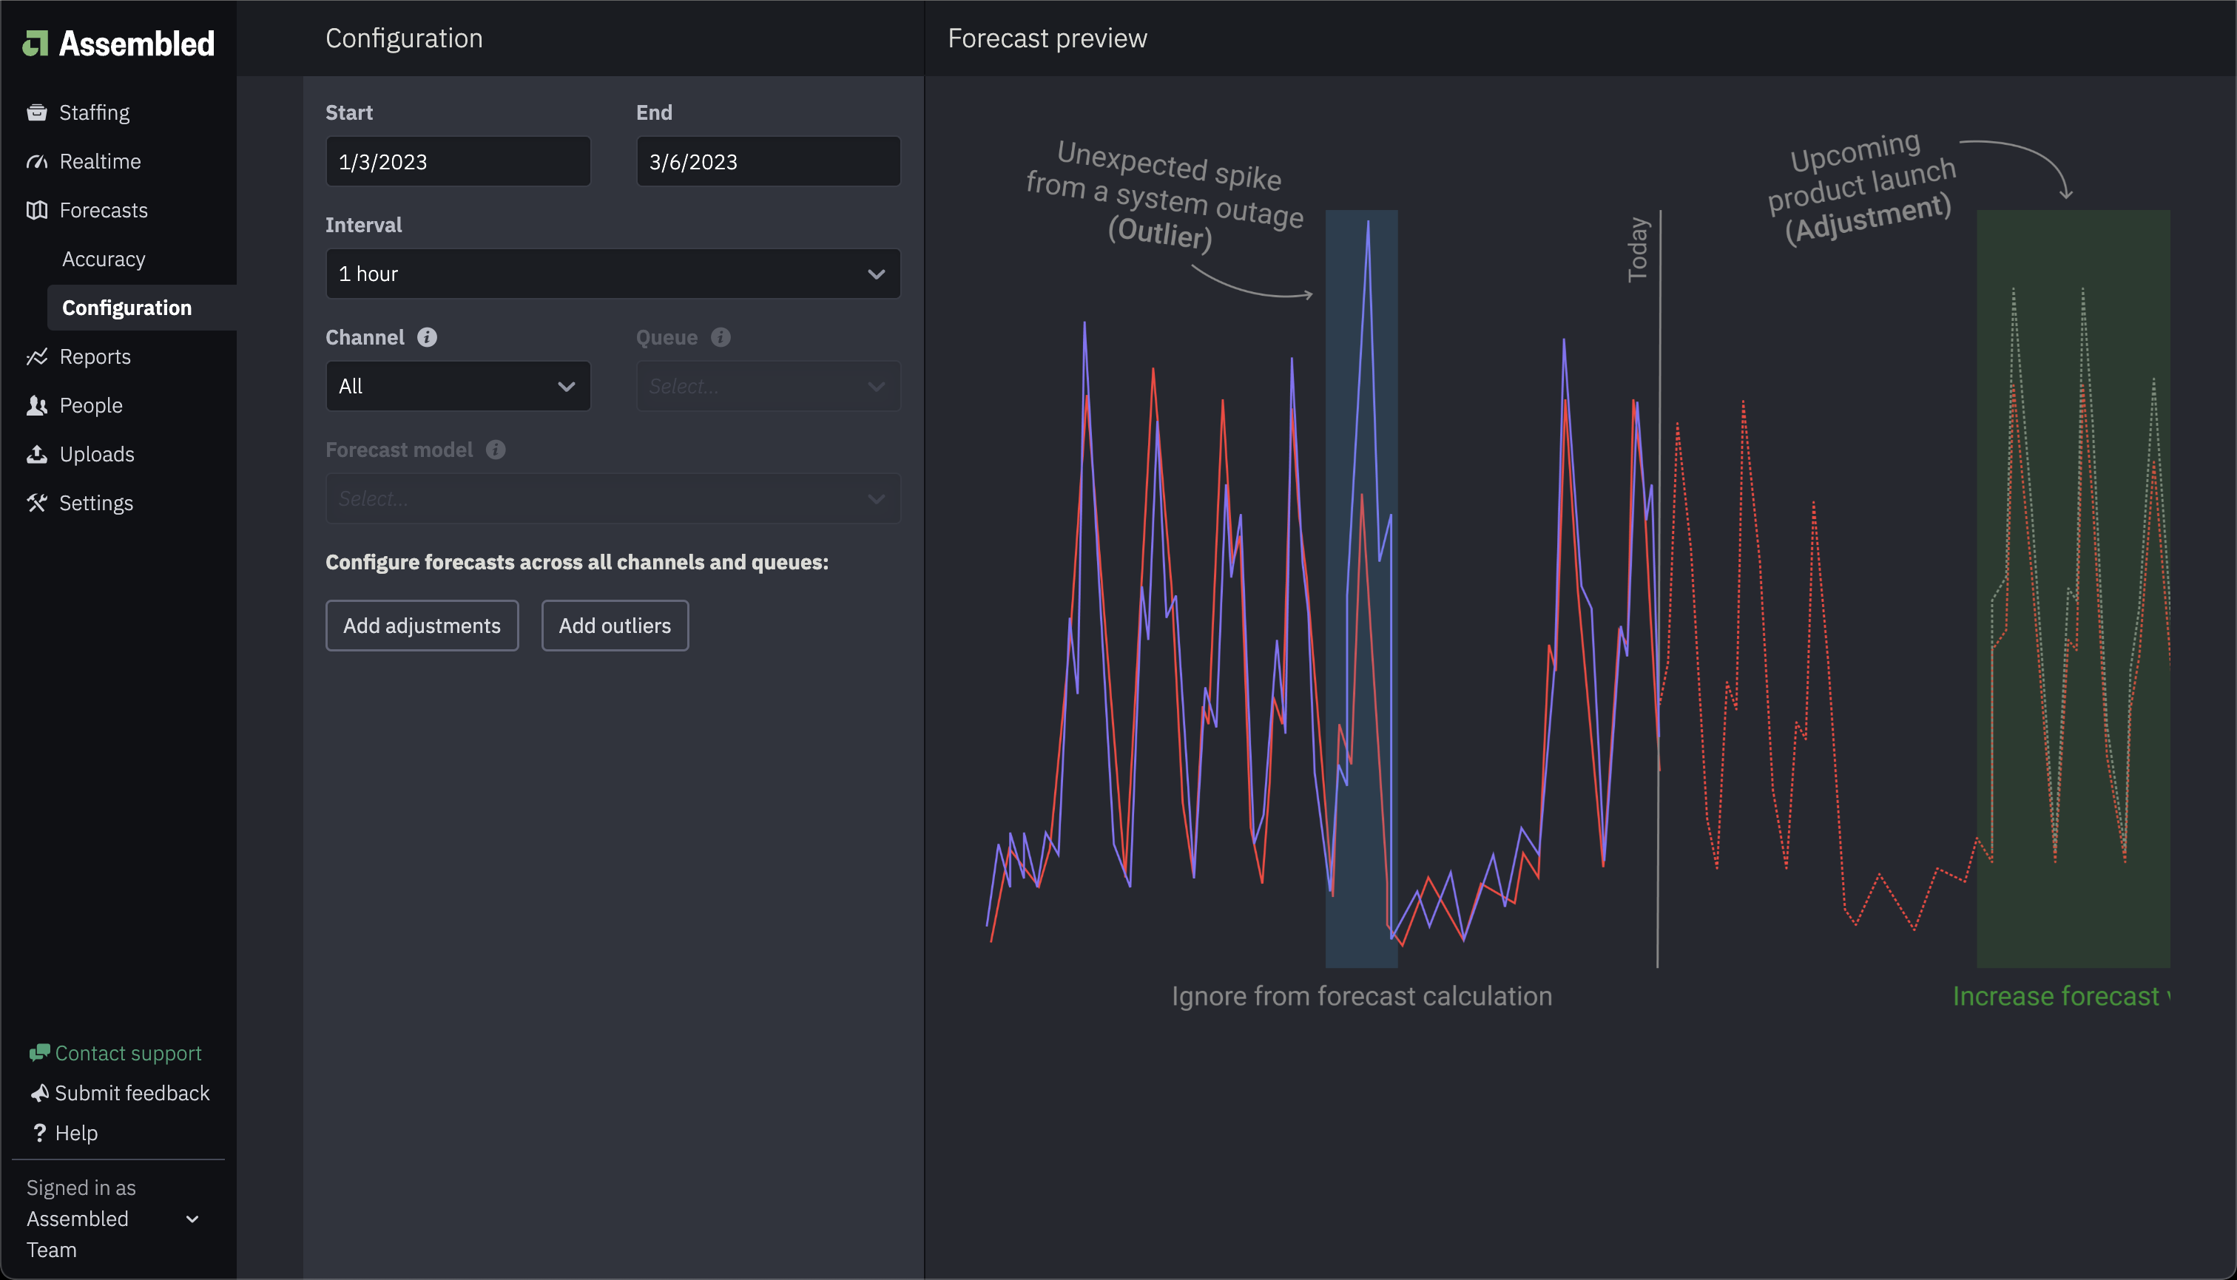
Task: Click the Channel dropdown chevron arrow
Action: pyautogui.click(x=567, y=387)
